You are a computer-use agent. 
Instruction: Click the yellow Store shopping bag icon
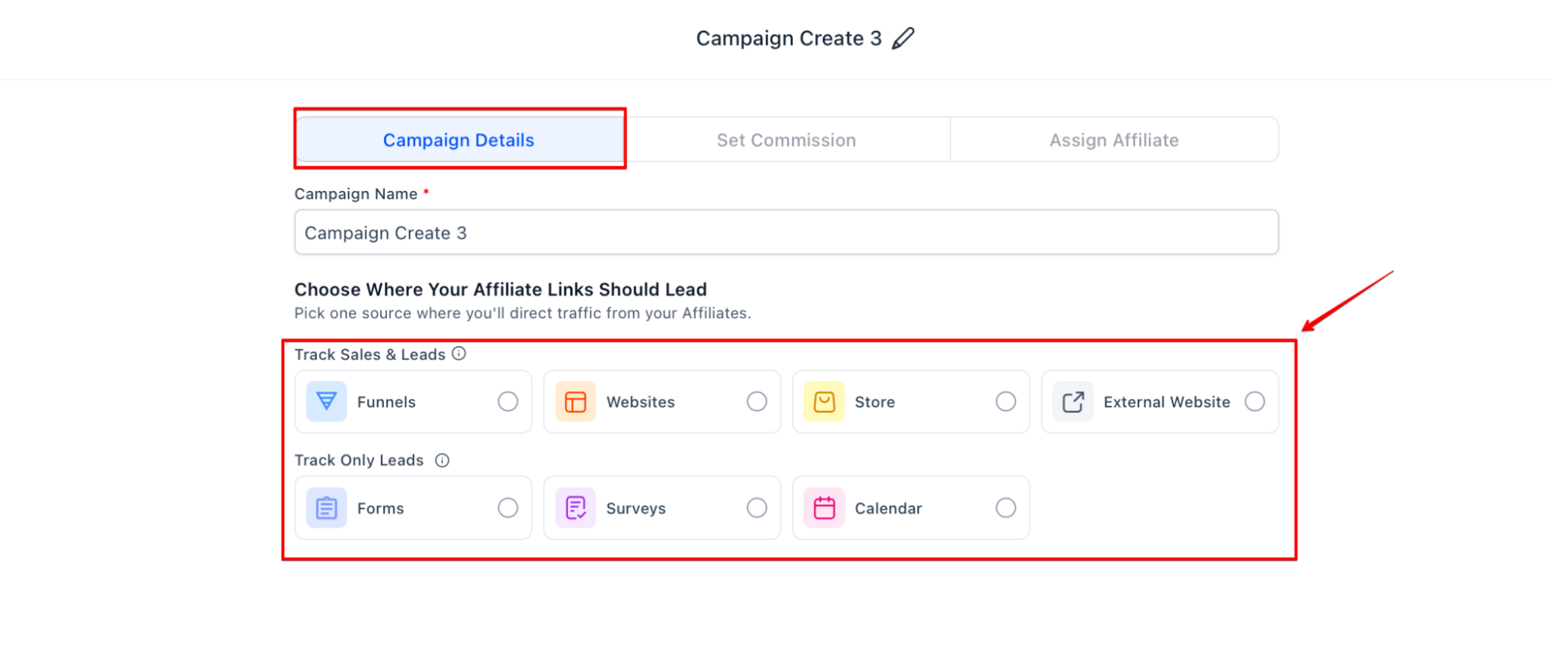[x=824, y=401]
